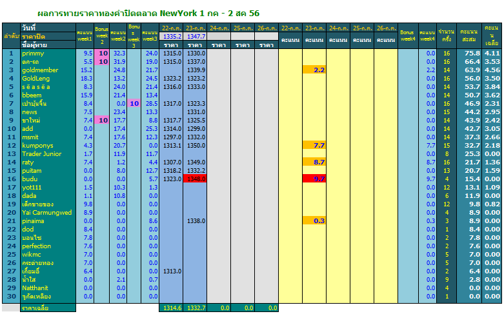Click the average score '4.56'
The image size is (504, 314).
pos(492,70)
